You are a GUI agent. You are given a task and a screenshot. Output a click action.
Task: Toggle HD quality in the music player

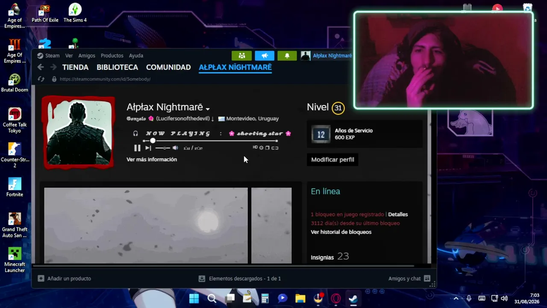pos(255,148)
